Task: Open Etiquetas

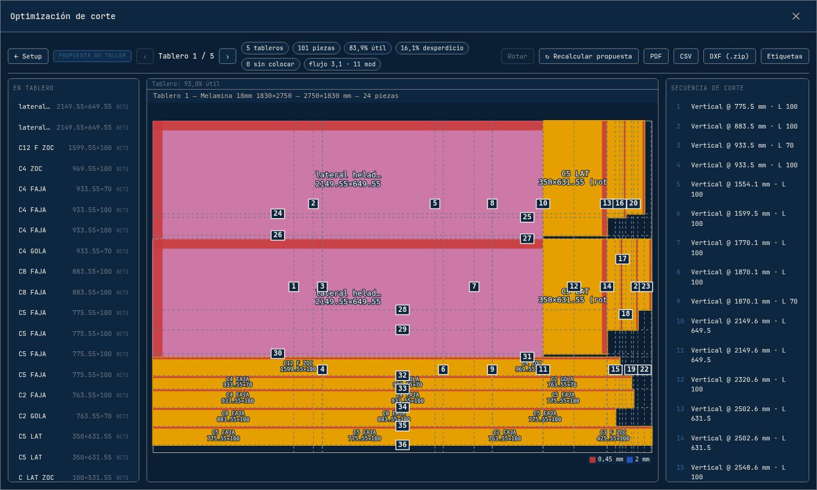Action: (785, 56)
